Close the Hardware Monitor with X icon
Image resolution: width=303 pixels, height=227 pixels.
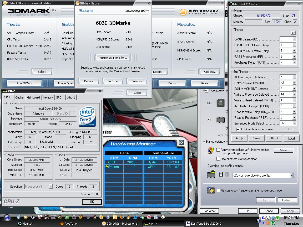pyautogui.click(x=181, y=142)
